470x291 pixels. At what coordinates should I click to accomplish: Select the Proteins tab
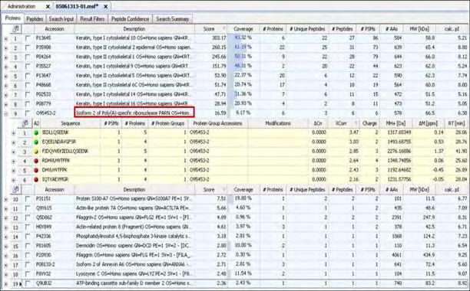point(13,18)
